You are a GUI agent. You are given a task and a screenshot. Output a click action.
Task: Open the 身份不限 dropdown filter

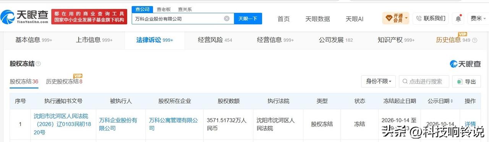378,81
